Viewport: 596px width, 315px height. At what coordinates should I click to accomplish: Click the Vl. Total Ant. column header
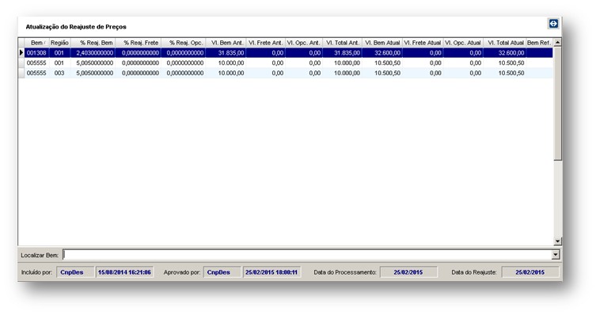tap(342, 43)
